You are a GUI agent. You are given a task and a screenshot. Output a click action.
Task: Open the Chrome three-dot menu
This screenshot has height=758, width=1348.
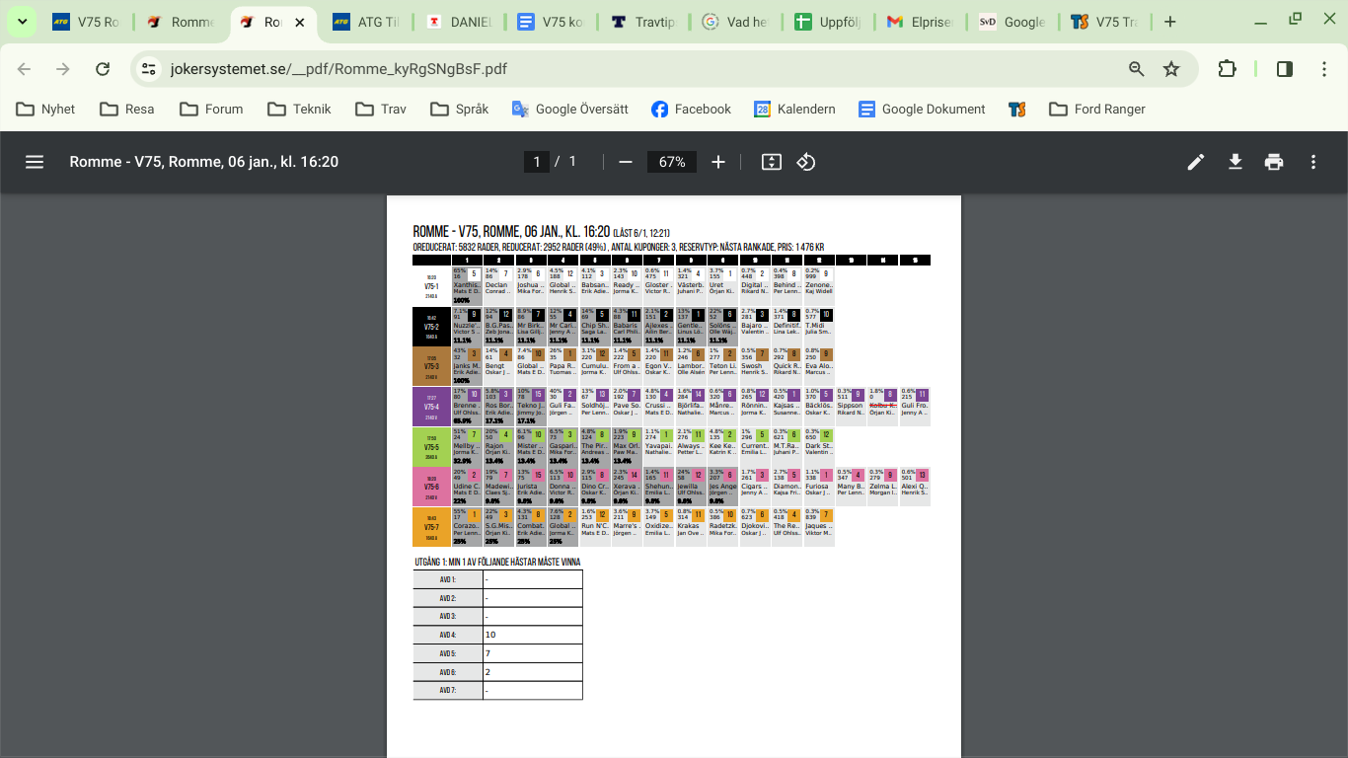point(1325,69)
